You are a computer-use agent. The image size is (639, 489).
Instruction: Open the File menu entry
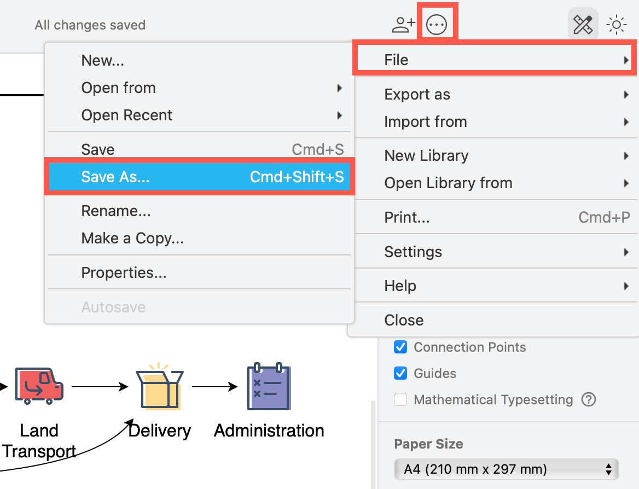(396, 60)
